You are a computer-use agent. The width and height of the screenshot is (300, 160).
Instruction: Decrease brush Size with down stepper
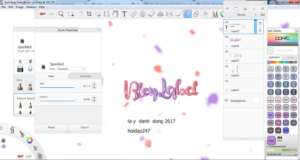[94, 87]
